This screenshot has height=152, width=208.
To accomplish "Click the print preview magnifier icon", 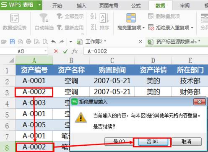I will pos(45,42).
